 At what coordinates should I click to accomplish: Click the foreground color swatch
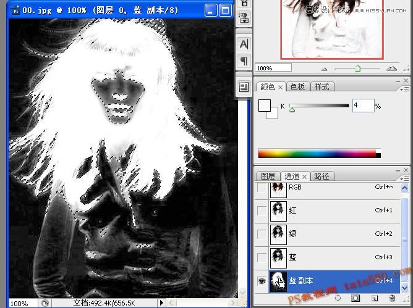[265, 106]
